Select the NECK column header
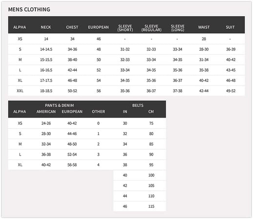Viewport: 253px width, 219px height. [46, 27]
